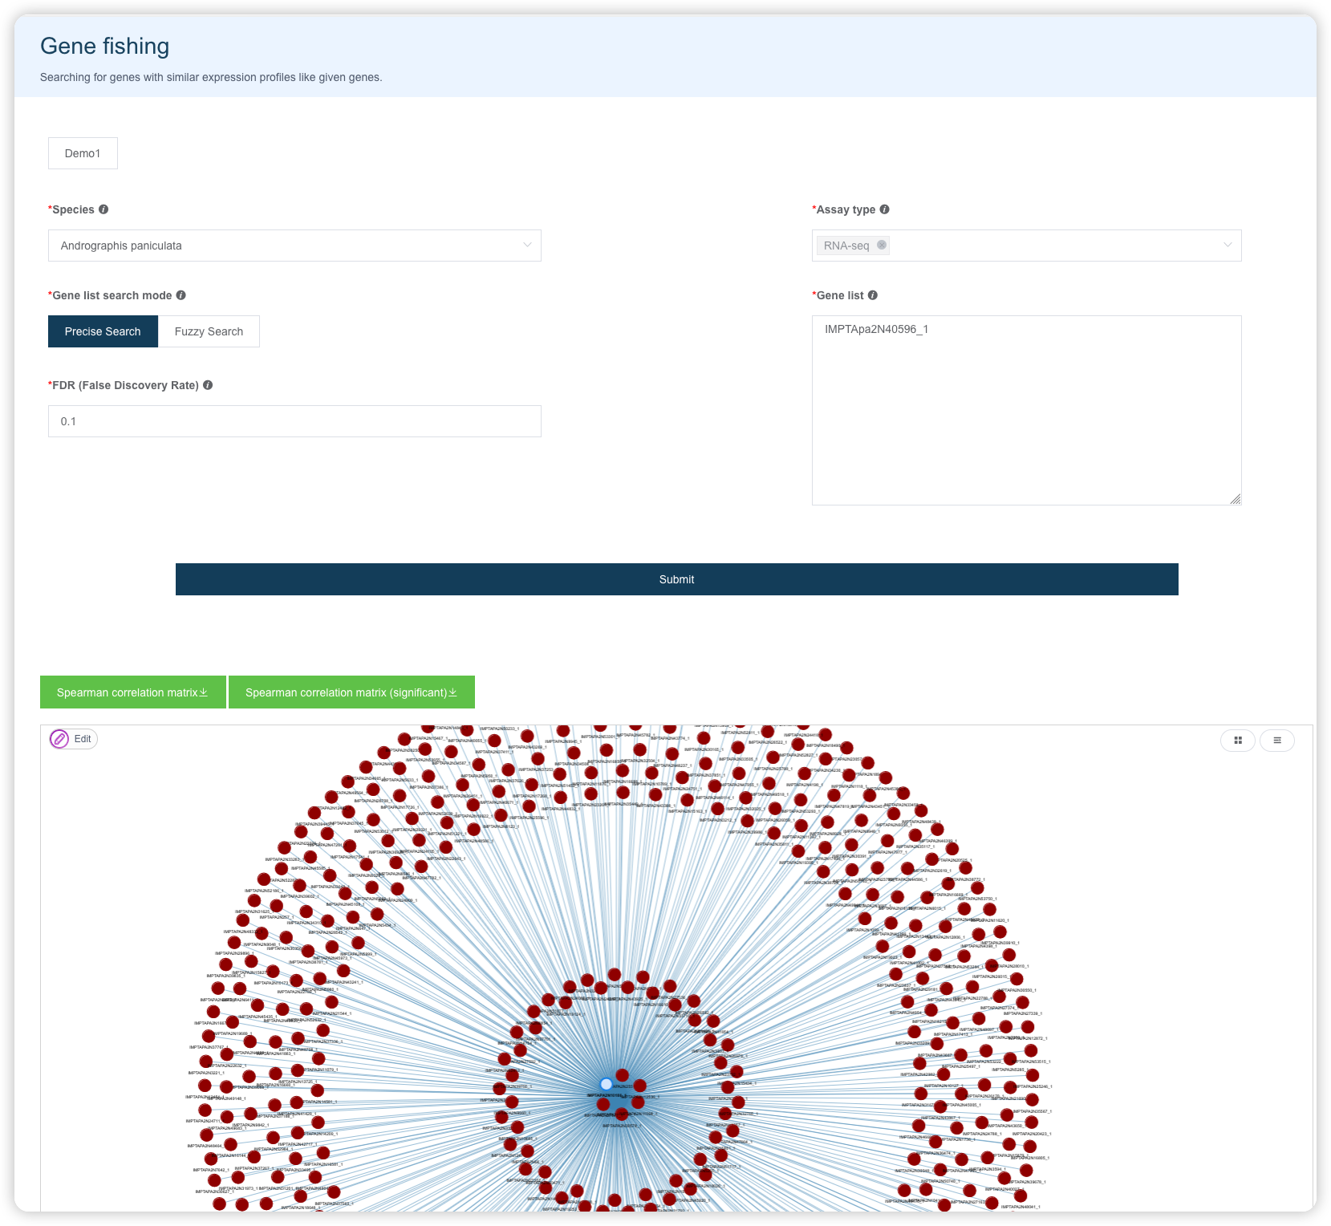Download the Spearman correlation matrix
The height and width of the screenshot is (1226, 1331).
133,692
